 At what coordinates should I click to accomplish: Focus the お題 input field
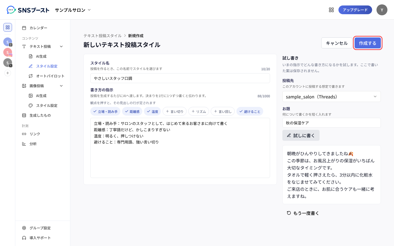tap(332, 123)
